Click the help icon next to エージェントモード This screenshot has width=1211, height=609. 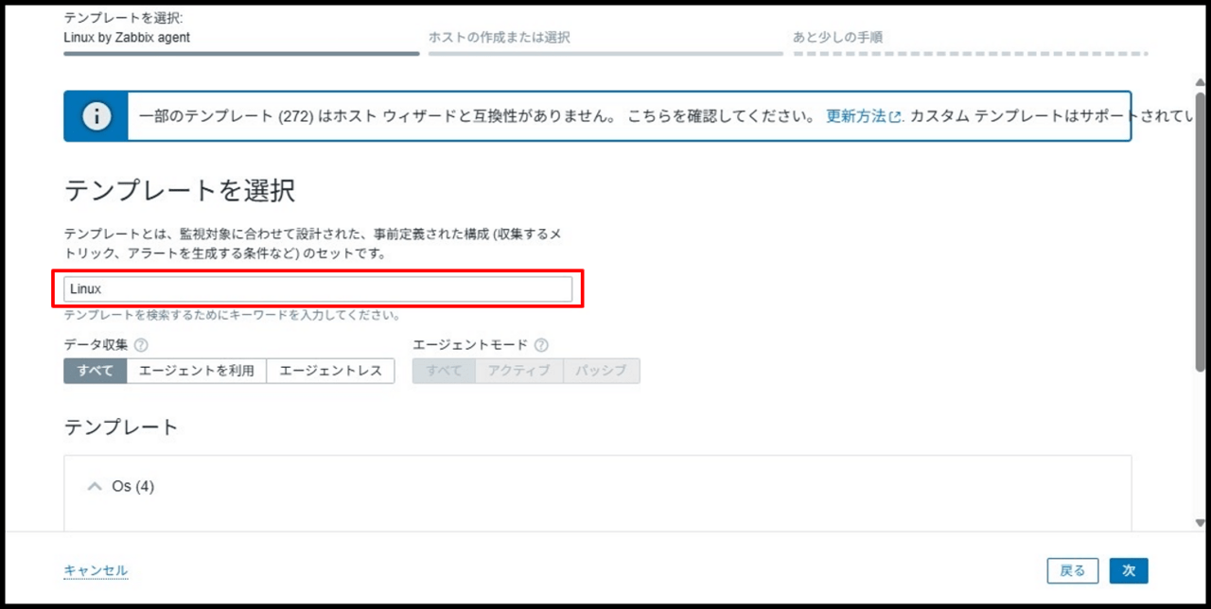pos(541,345)
